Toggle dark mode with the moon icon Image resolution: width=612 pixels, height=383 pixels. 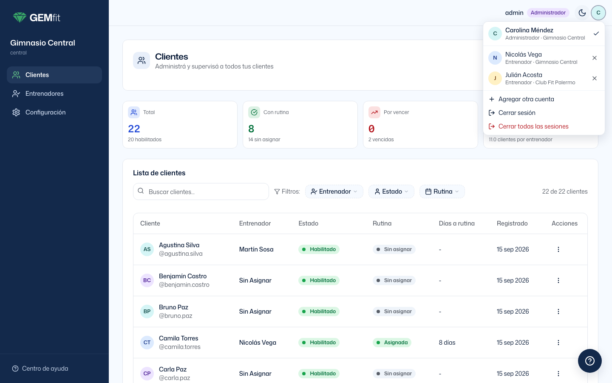click(x=582, y=13)
